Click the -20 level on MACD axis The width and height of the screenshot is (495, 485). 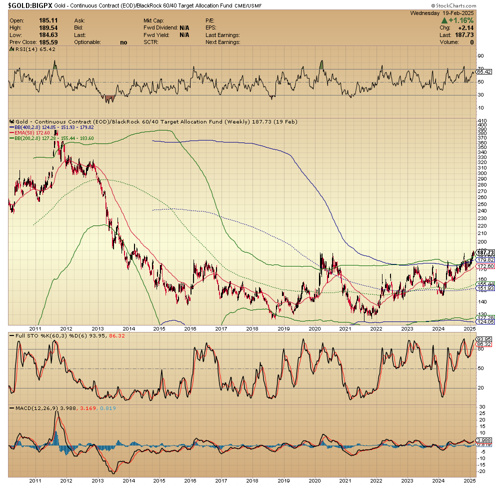coord(481,471)
